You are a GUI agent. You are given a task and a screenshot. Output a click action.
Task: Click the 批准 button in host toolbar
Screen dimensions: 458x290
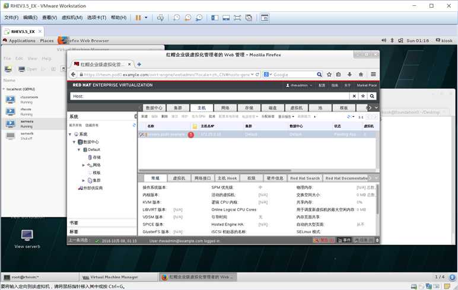tap(212, 117)
